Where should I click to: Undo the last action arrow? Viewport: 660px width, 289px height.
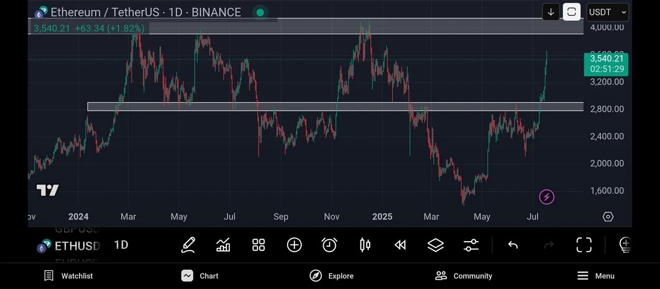513,245
